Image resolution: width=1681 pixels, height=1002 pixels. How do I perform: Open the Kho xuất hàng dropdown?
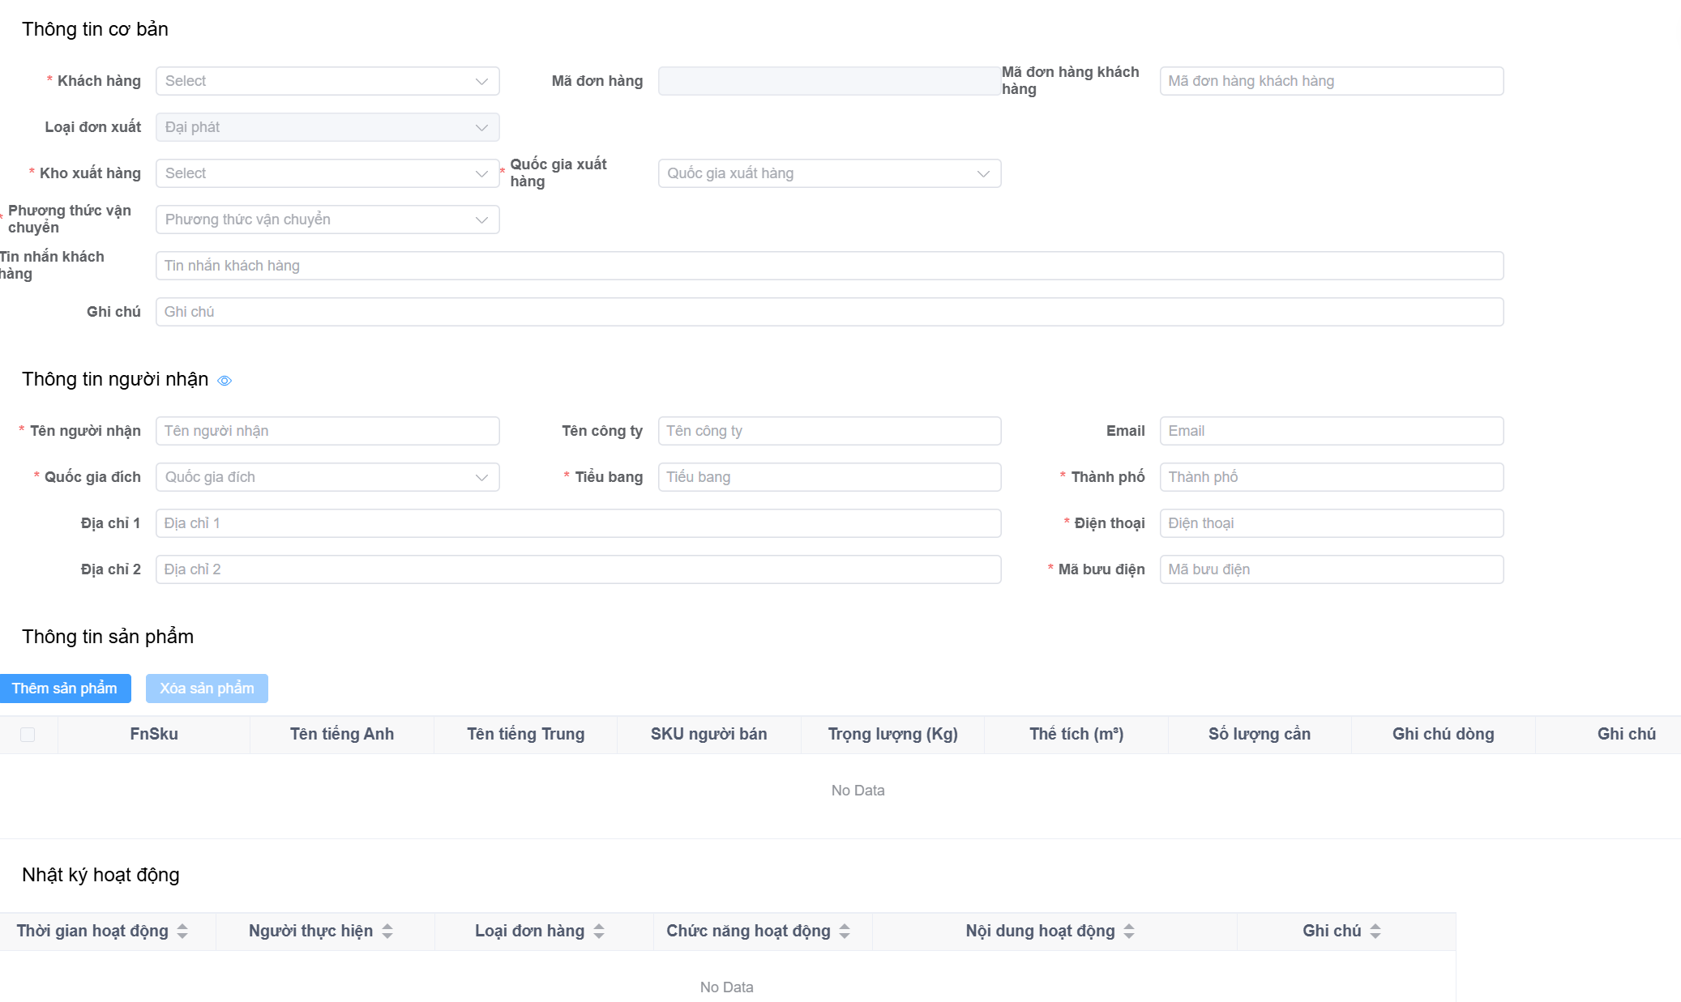click(x=327, y=173)
